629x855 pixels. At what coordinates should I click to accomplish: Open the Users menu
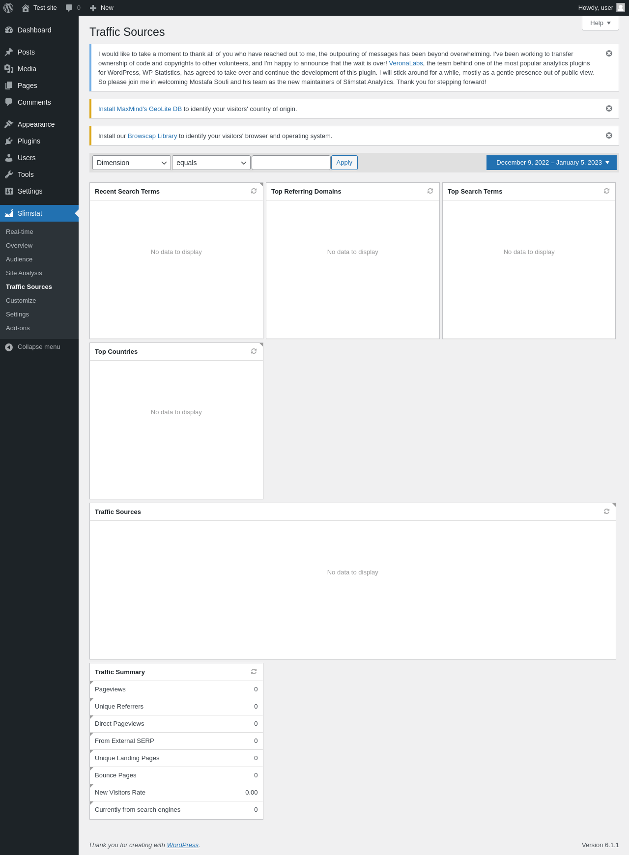pyautogui.click(x=39, y=158)
